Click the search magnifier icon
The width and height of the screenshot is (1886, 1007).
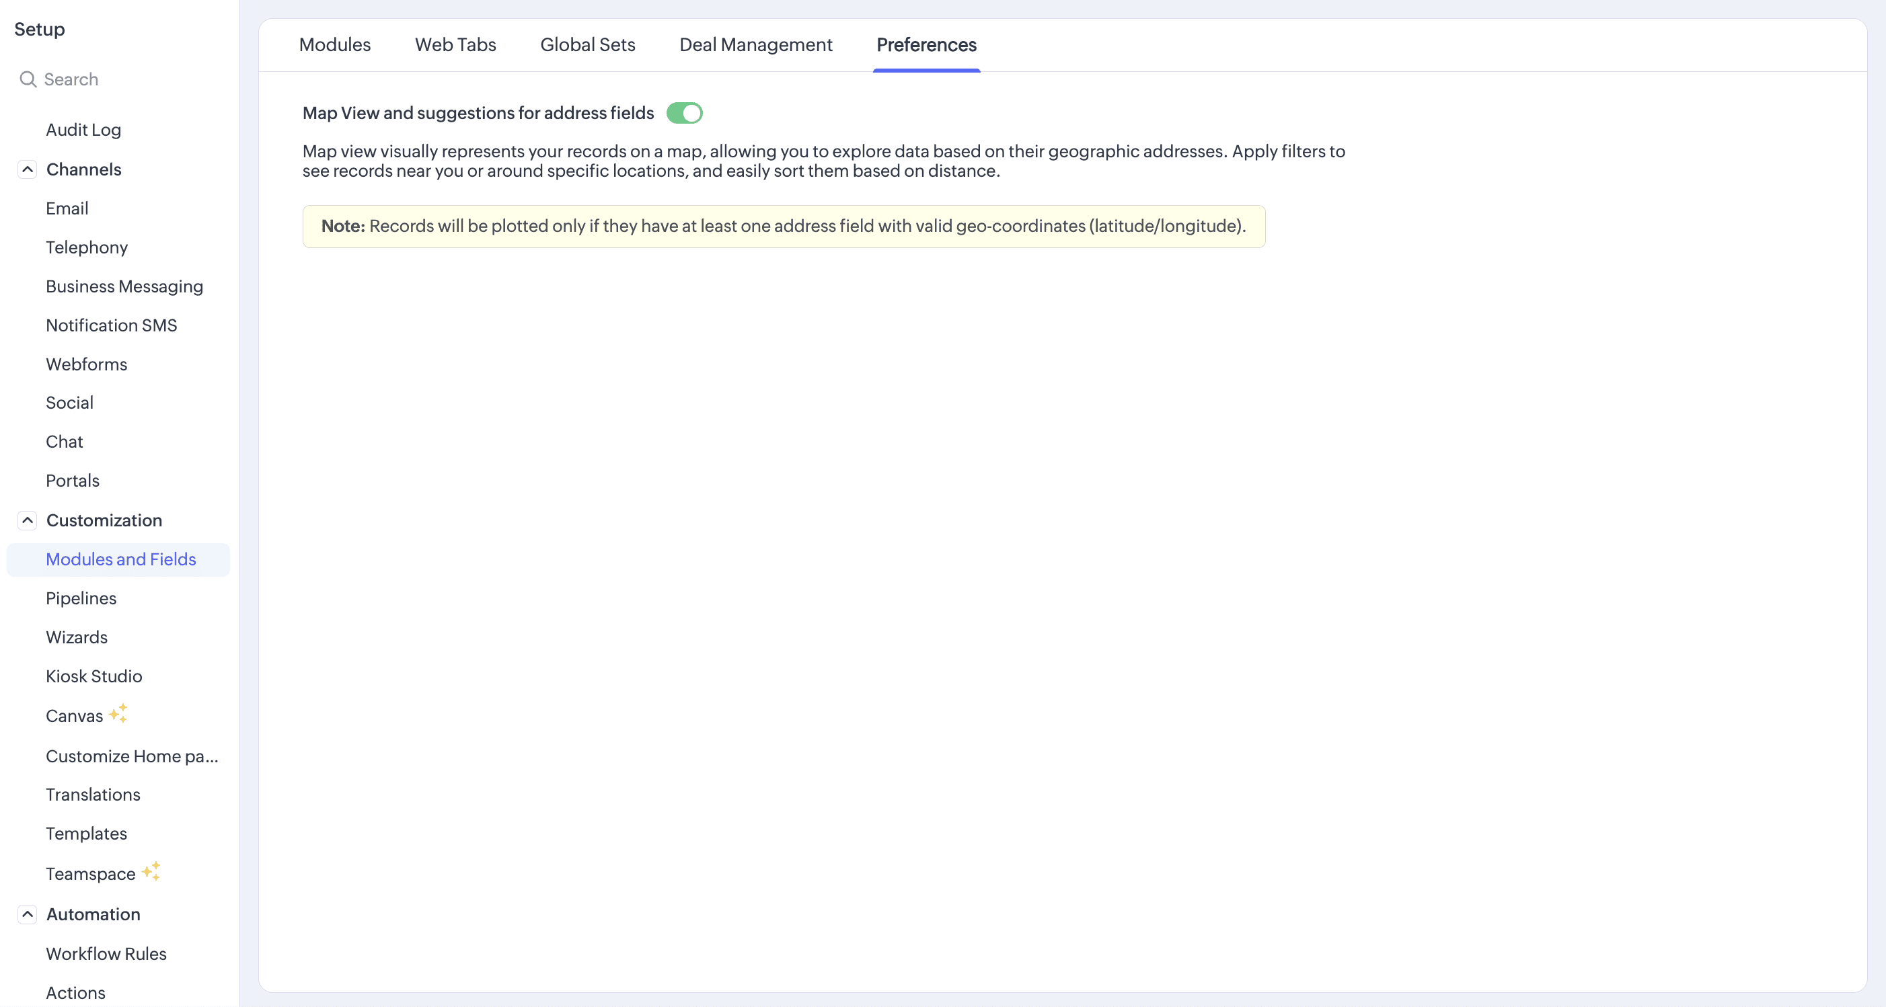[x=28, y=79]
